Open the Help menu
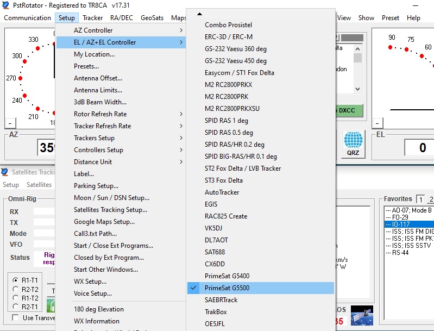Viewport: 434px width, 331px height. pos(413,18)
